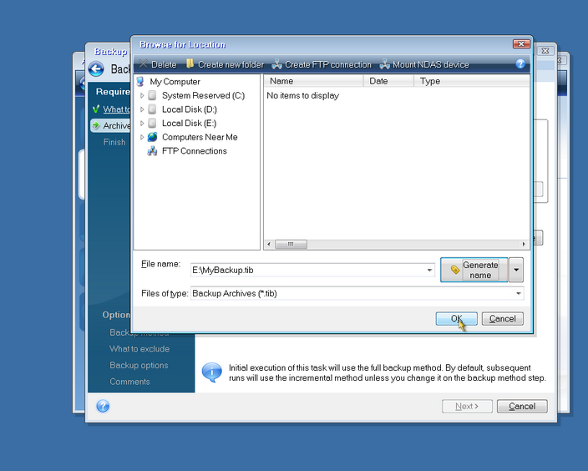Open help icon in Backup wizard footer
Viewport: 588px width, 471px height.
[x=103, y=406]
